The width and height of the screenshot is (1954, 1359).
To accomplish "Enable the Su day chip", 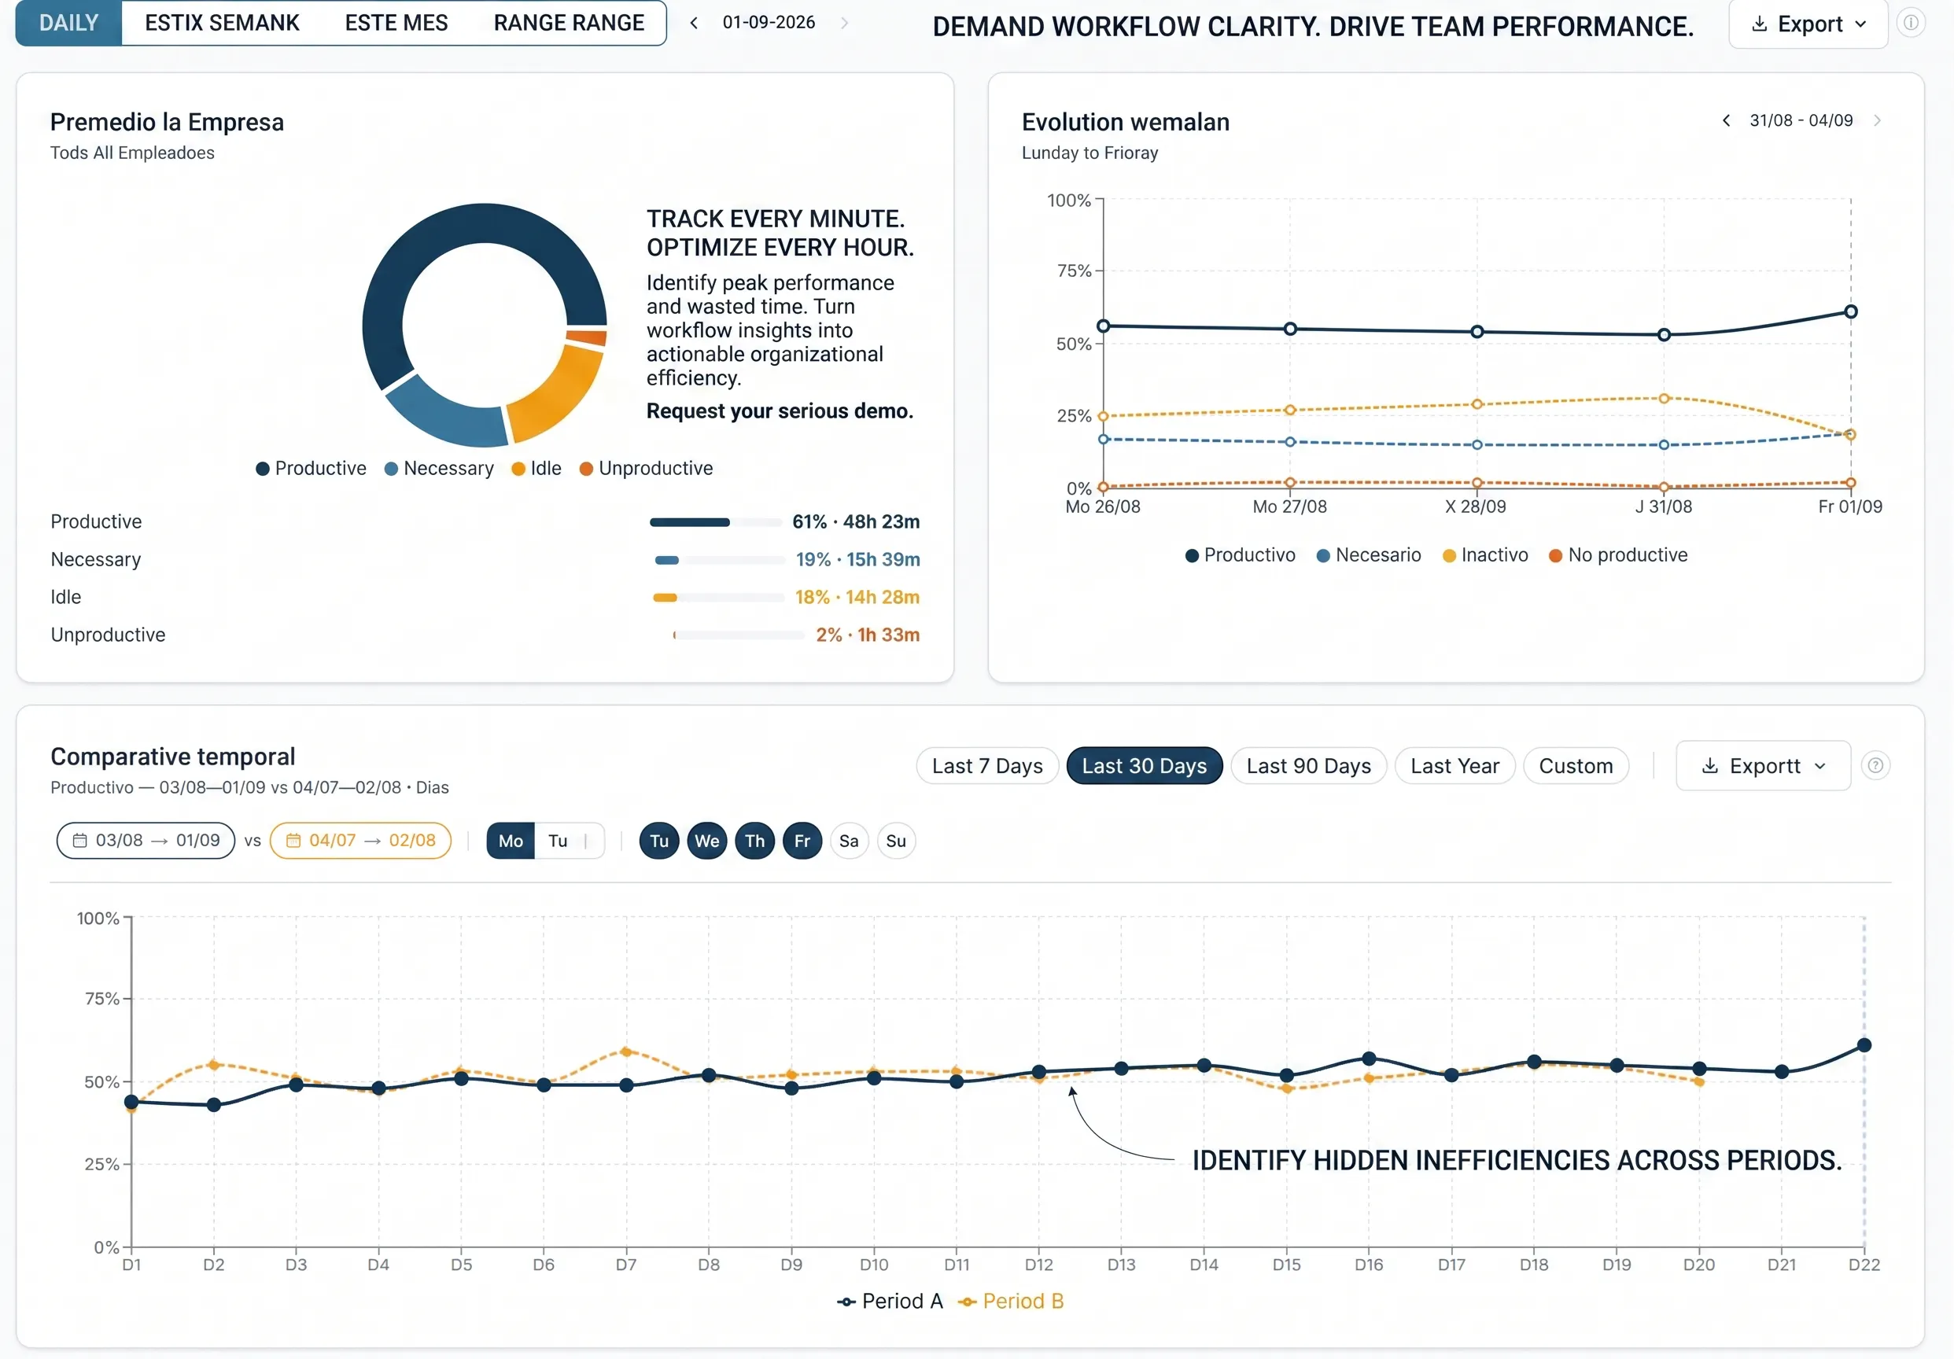I will coord(895,841).
